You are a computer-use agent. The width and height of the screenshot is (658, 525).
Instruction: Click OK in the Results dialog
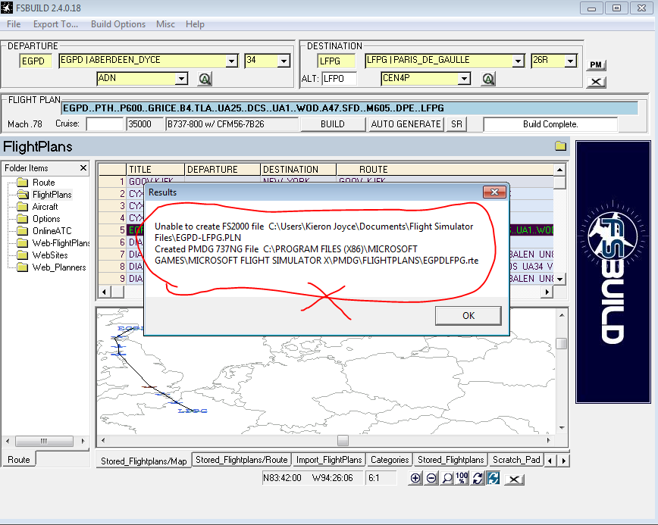click(x=468, y=316)
